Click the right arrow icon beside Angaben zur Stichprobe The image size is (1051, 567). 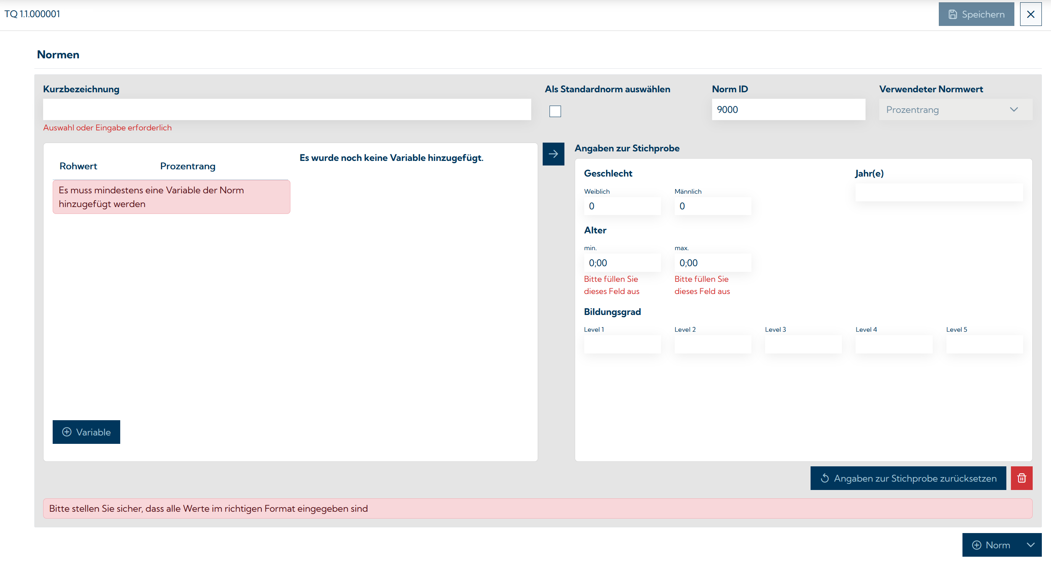pyautogui.click(x=553, y=154)
